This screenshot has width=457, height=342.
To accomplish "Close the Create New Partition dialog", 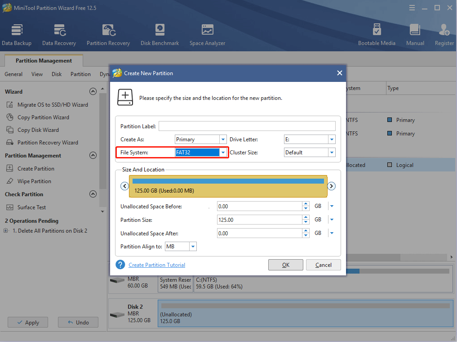I will 339,73.
